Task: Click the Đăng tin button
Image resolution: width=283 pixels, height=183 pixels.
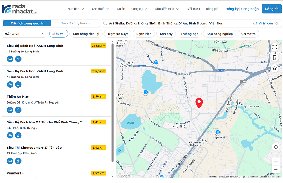Action: (272, 9)
